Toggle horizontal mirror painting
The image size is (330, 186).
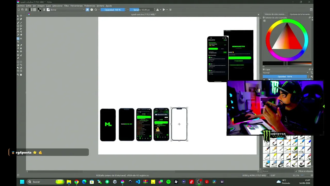[x=158, y=10]
